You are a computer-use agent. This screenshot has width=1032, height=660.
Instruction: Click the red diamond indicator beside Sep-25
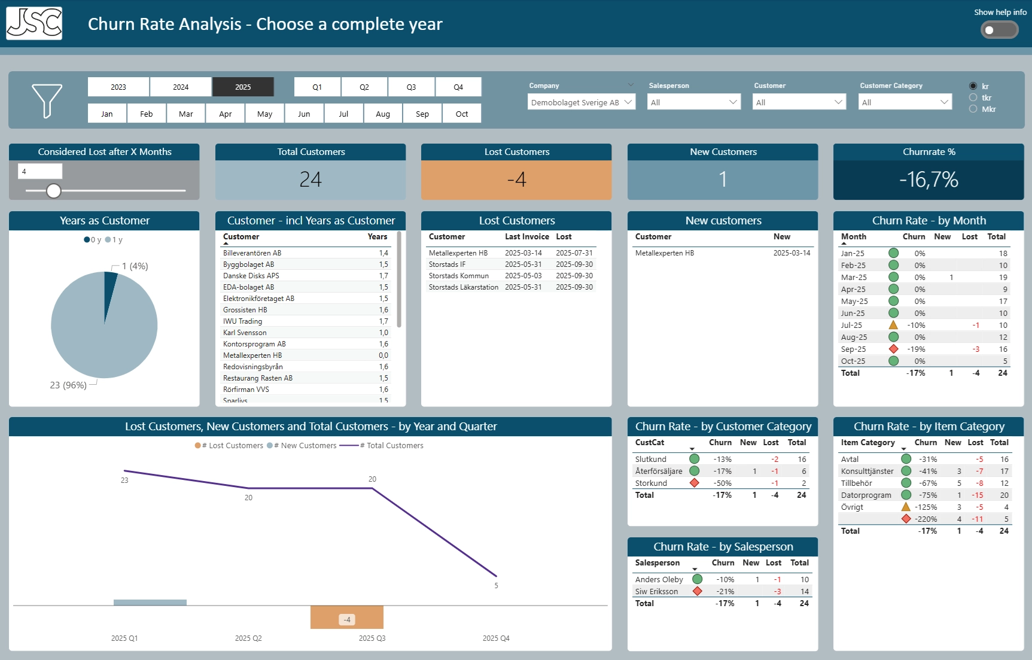click(x=894, y=349)
